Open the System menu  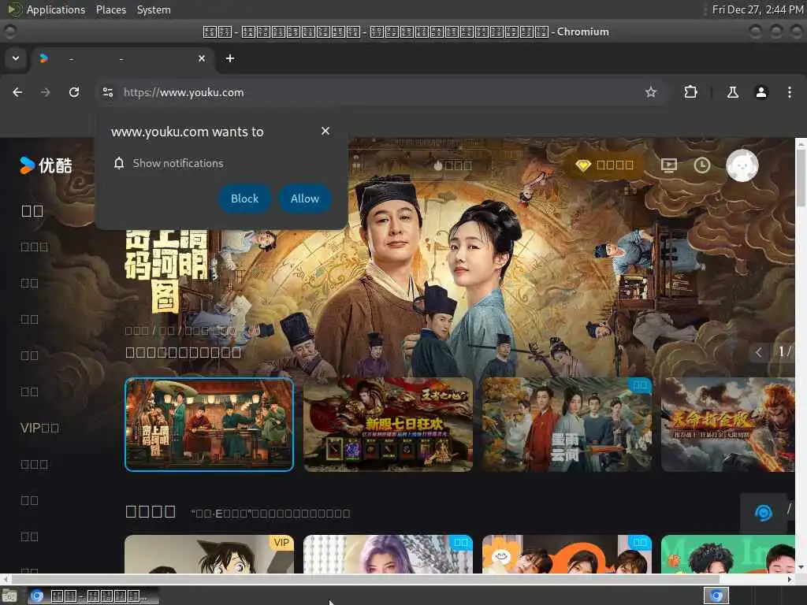coord(154,9)
